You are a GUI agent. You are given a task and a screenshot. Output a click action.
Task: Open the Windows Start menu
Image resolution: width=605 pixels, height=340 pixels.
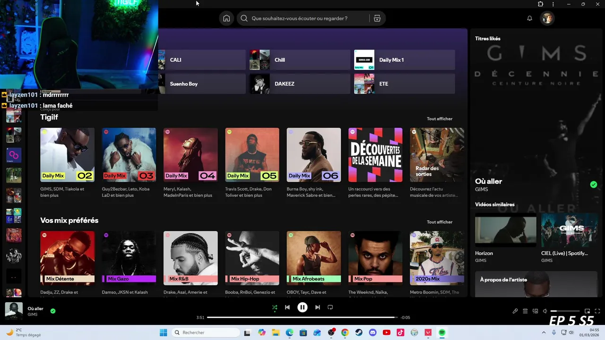pyautogui.click(x=164, y=332)
